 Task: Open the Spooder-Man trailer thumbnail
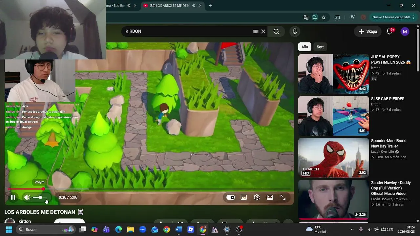[x=334, y=158]
